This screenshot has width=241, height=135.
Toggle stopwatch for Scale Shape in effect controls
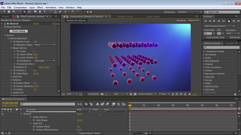click(14, 73)
